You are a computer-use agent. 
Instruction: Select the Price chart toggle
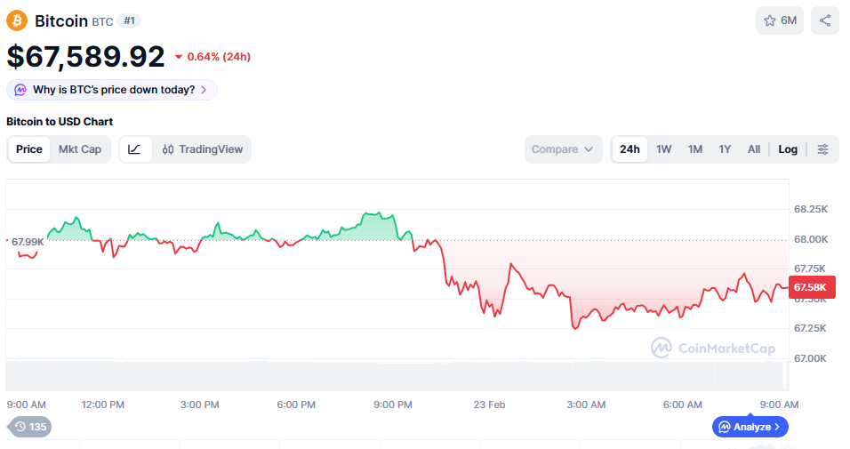pyautogui.click(x=29, y=149)
